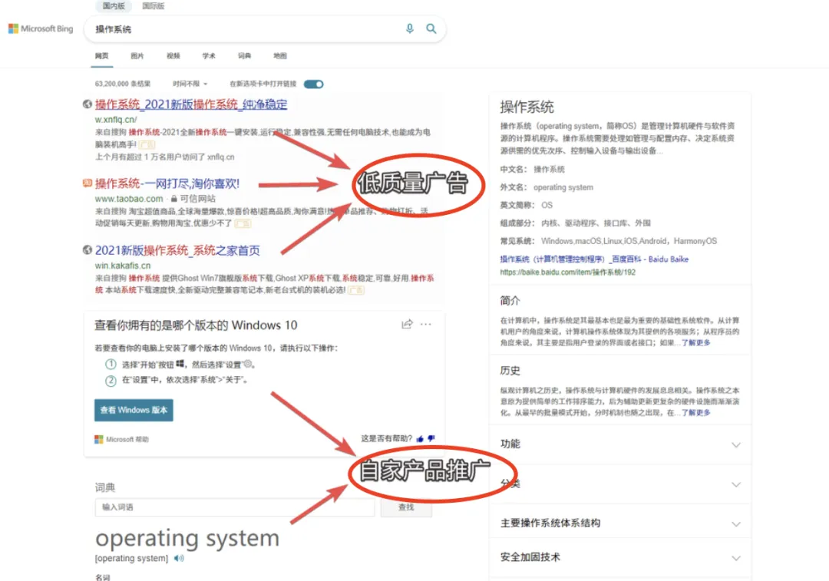Screen dimensions: 829x581
Task: Click the thumbs up feedback icon
Action: click(420, 439)
